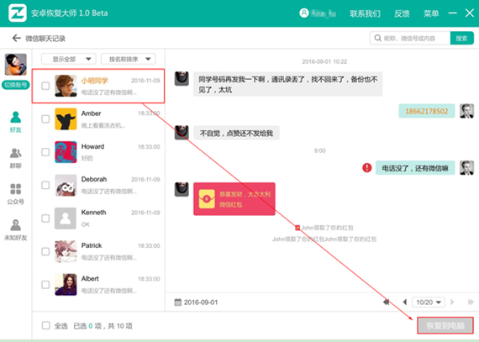Check the box next to 小明同学
Image resolution: width=479 pixels, height=342 pixels.
(45, 86)
